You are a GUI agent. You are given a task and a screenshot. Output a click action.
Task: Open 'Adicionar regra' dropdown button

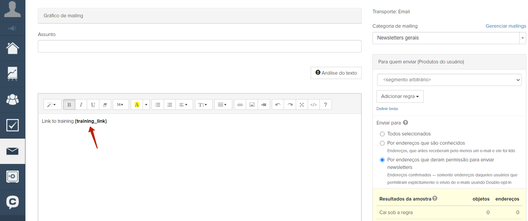[x=400, y=96]
